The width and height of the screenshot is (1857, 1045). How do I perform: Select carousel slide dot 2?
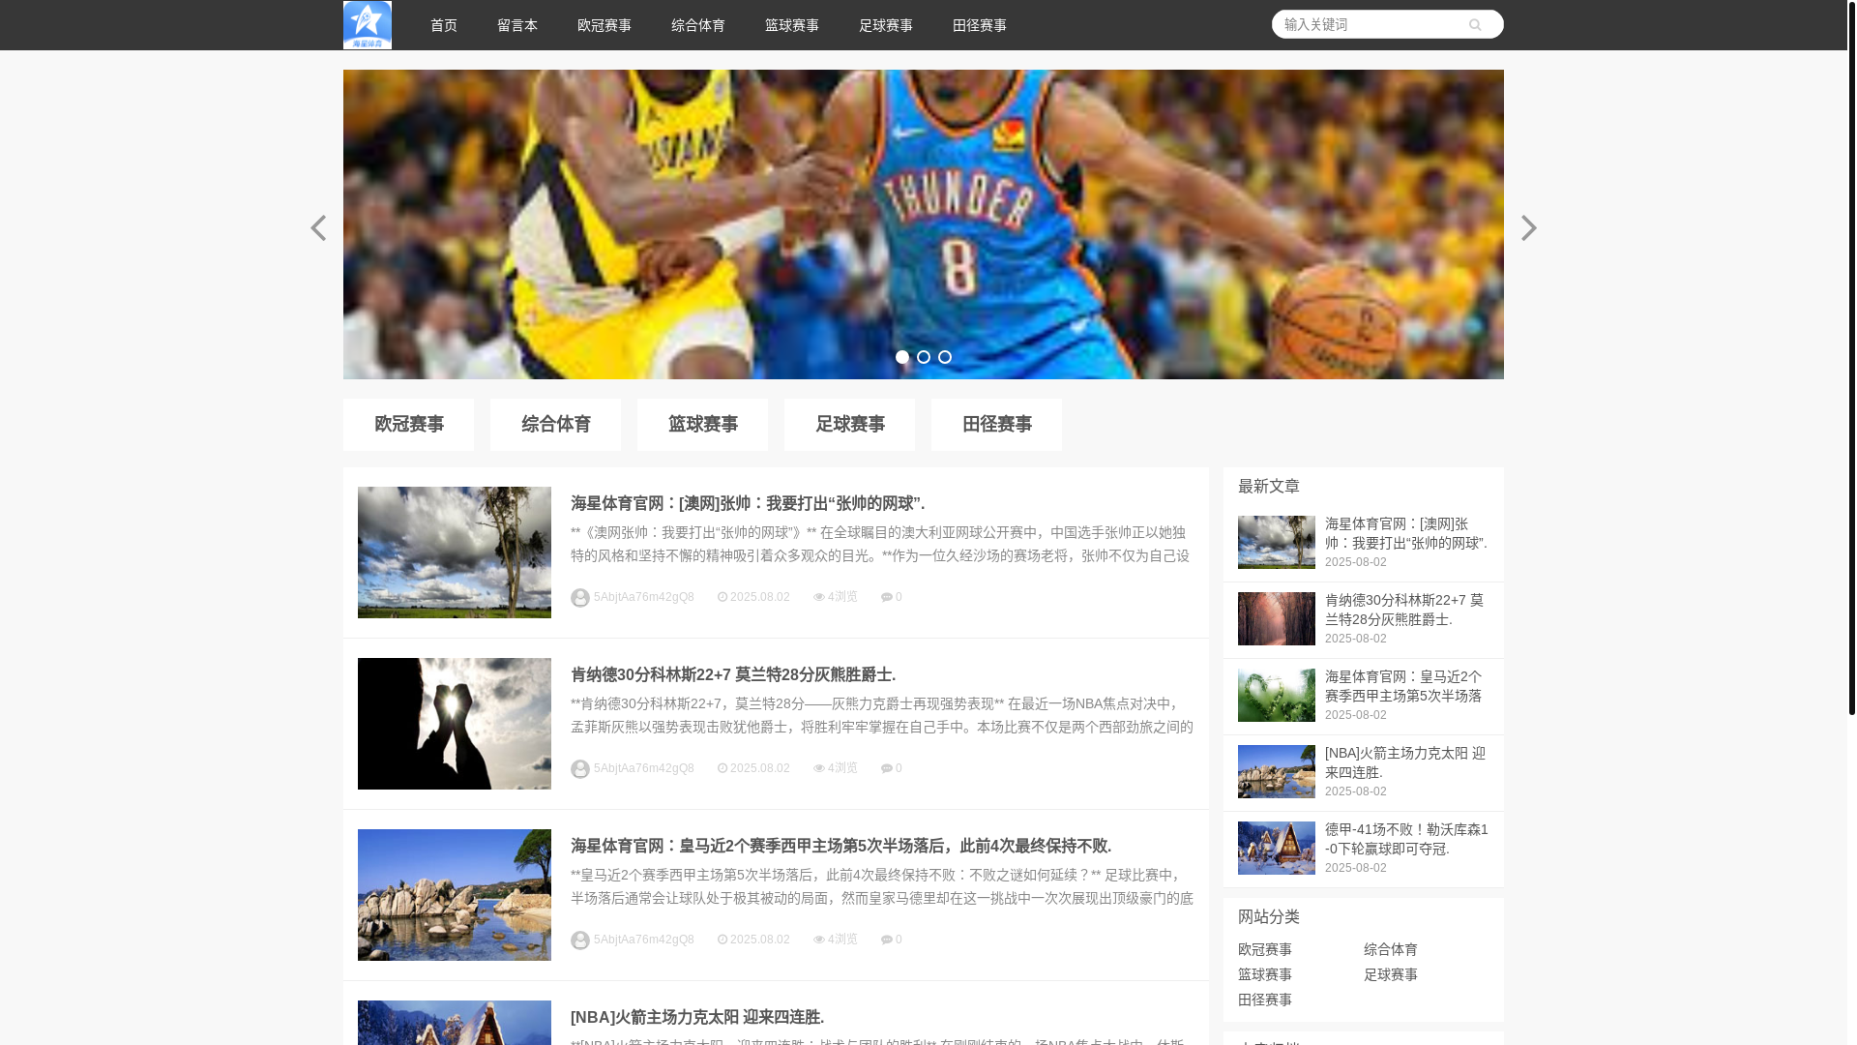tap(924, 357)
